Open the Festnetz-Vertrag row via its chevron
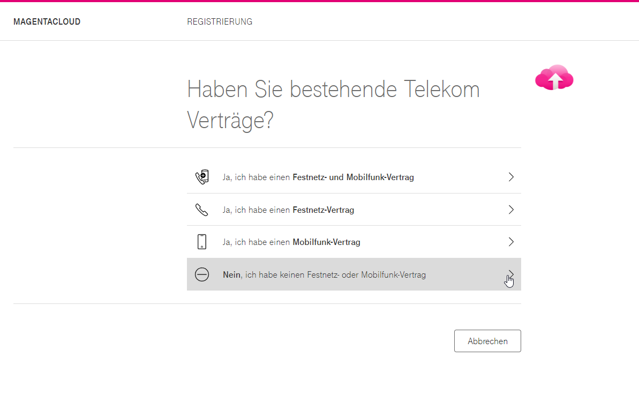 (510, 209)
